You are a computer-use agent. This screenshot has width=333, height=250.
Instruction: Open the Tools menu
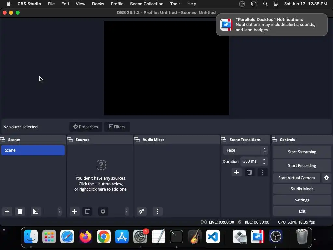[x=175, y=4]
